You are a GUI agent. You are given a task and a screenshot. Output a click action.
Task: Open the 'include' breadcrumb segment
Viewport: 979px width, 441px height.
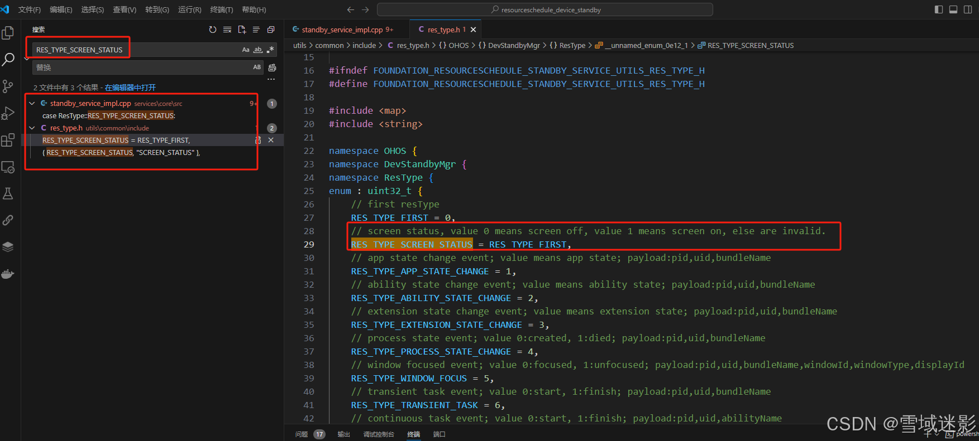point(364,45)
